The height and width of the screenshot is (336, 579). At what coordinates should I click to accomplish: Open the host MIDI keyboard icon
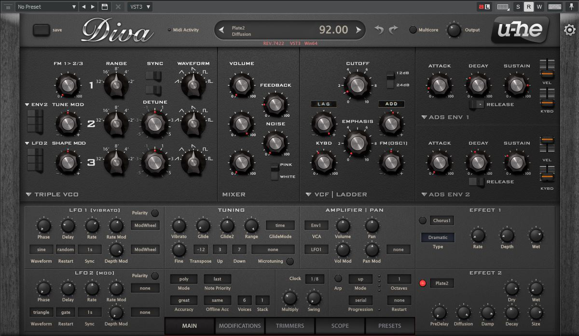coord(503,7)
